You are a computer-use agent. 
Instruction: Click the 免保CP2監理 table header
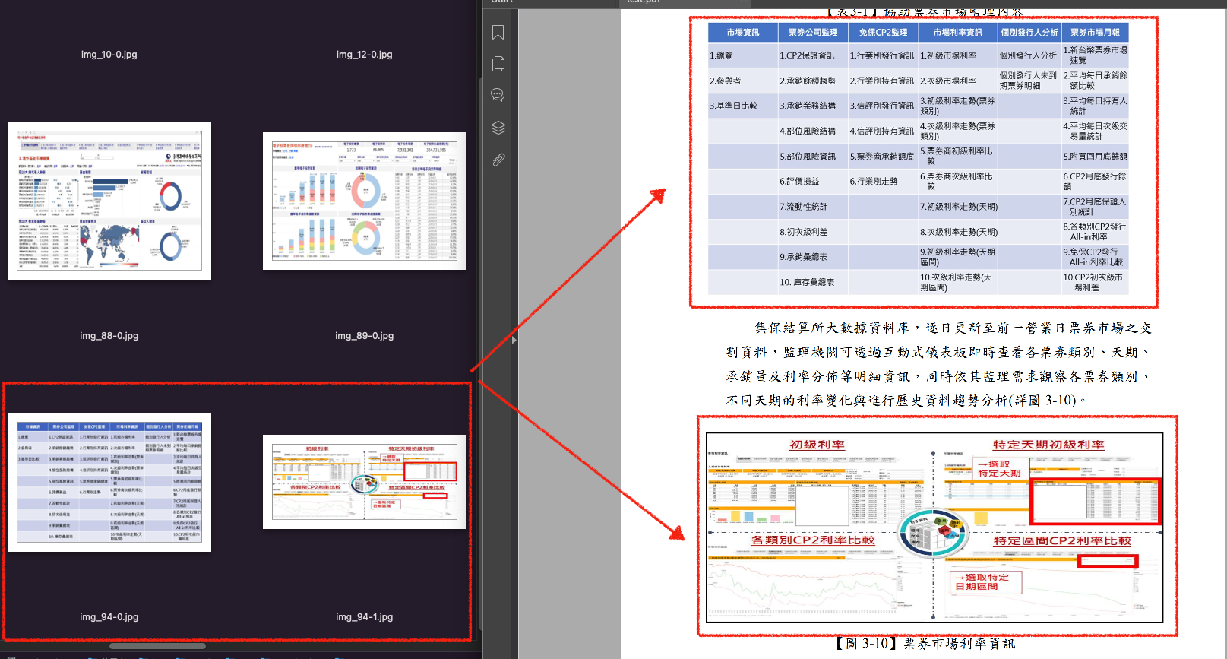(x=883, y=32)
